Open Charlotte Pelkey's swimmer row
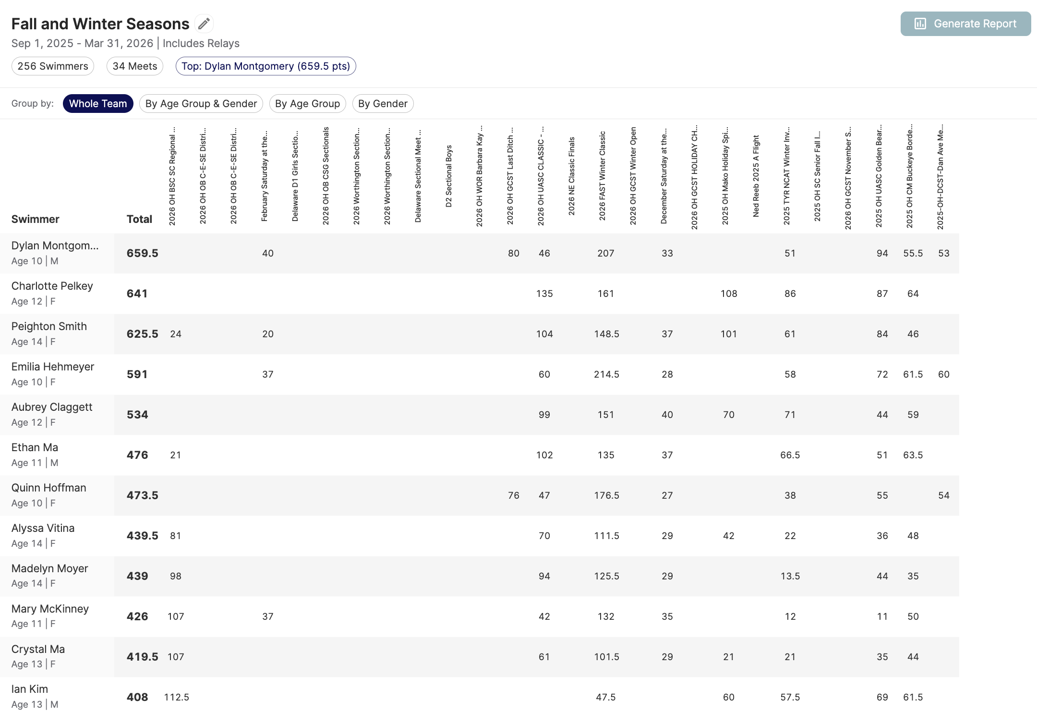 pos(52,286)
